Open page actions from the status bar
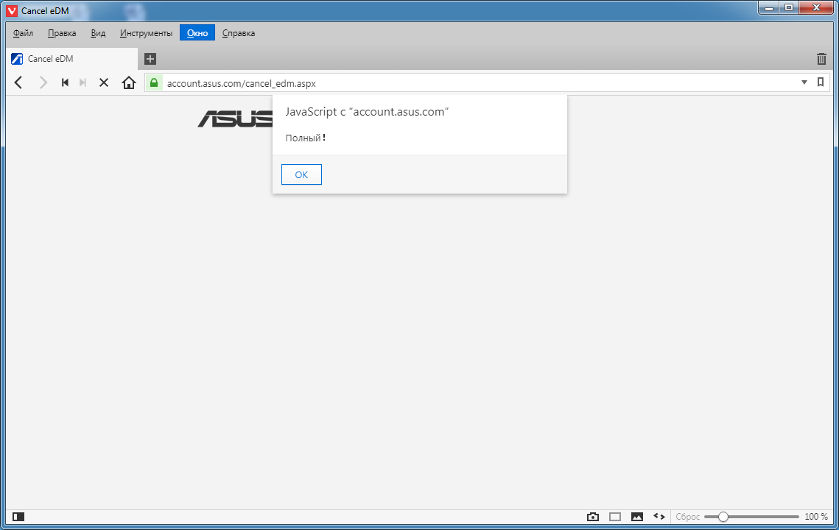This screenshot has height=530, width=839. (x=659, y=517)
